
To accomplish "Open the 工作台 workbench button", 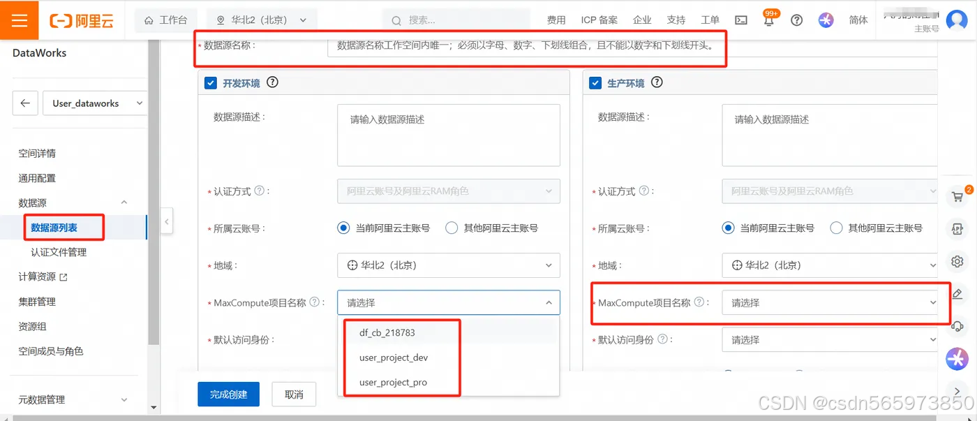I will point(166,20).
